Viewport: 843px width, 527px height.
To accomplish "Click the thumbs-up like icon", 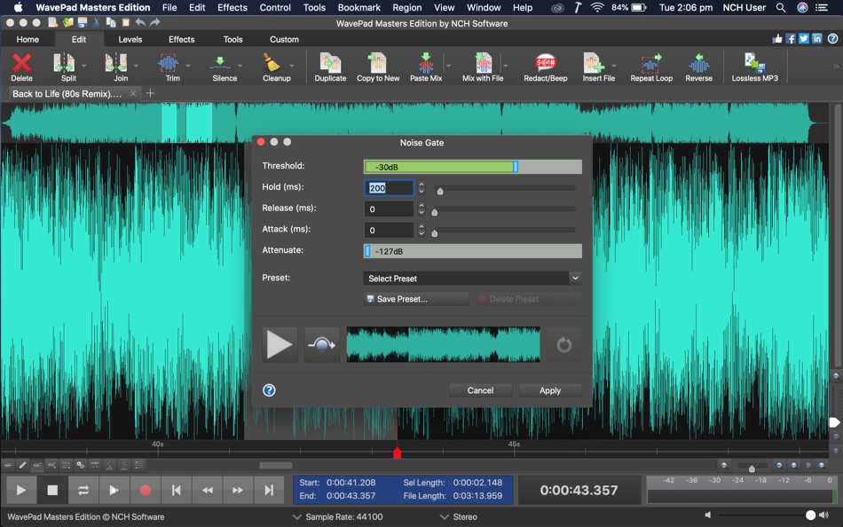I will pos(776,39).
